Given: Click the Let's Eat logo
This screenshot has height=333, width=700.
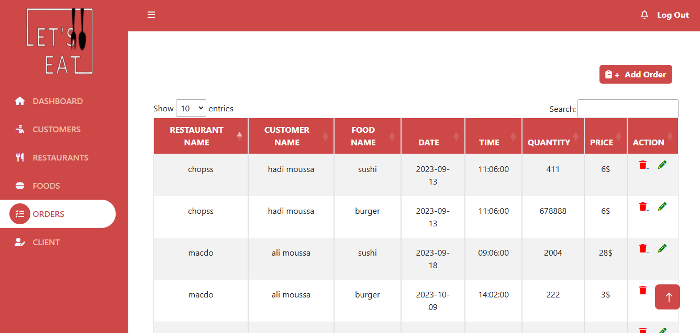Looking at the screenshot, I should coord(60,41).
